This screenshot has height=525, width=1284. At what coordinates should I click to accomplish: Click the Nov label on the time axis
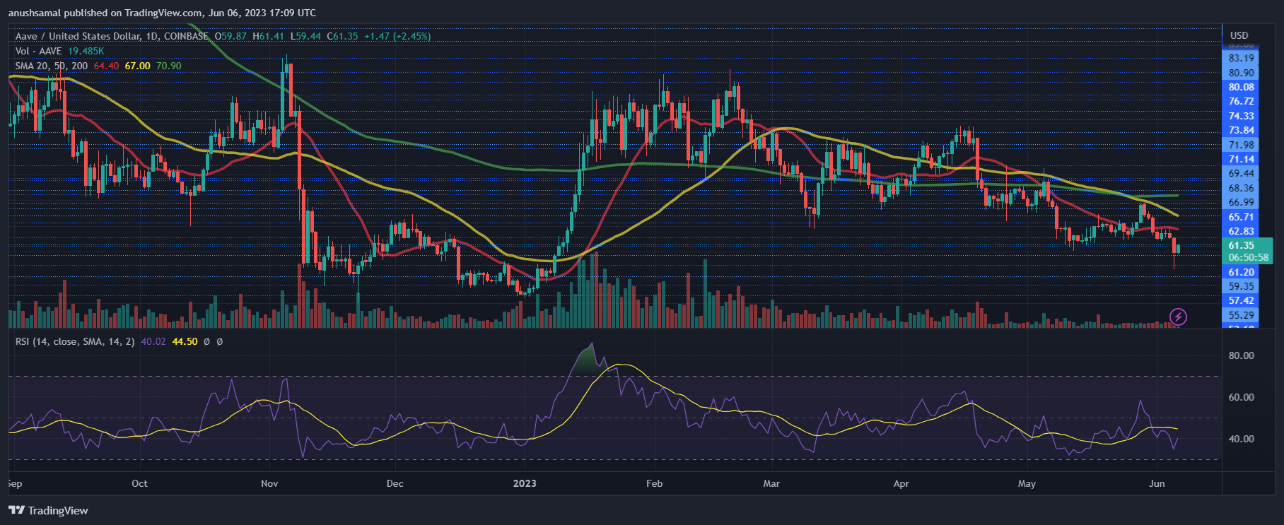[269, 483]
